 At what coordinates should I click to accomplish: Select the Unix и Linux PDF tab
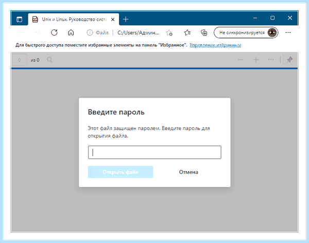(74, 20)
